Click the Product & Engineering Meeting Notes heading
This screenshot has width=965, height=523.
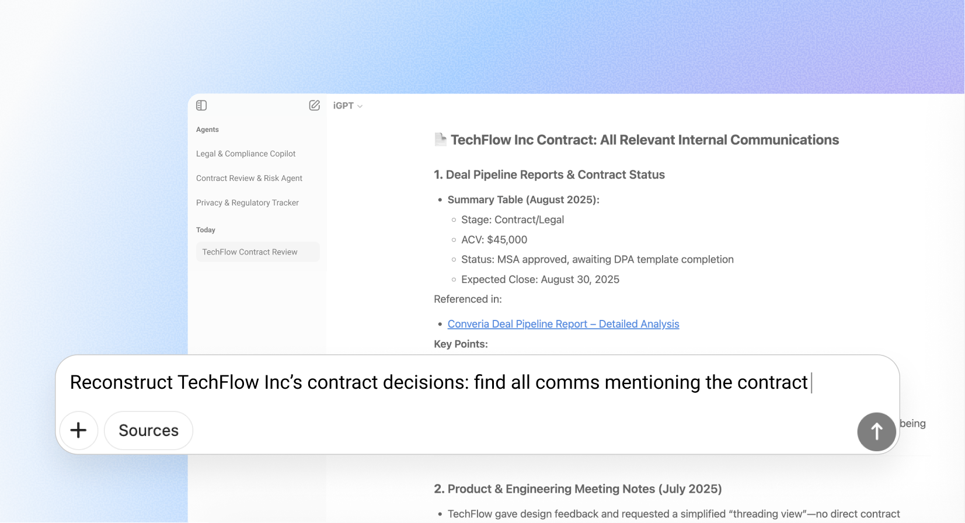[577, 489]
